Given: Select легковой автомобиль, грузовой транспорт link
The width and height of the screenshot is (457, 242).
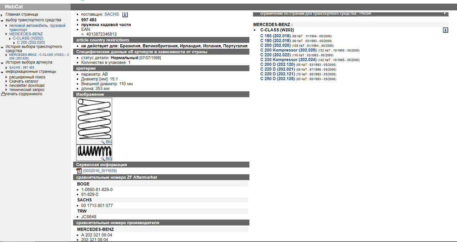Looking at the screenshot, I should click(x=37, y=27).
